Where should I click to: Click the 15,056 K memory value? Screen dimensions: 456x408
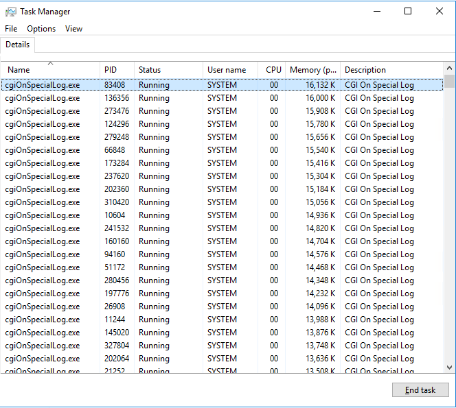(x=321, y=202)
